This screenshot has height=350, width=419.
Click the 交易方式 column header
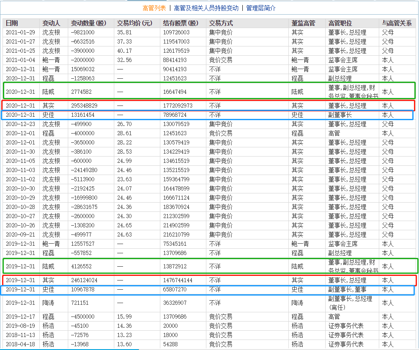click(221, 23)
